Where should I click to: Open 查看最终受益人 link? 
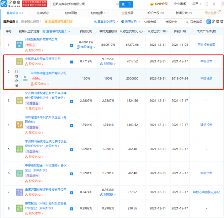(56, 31)
